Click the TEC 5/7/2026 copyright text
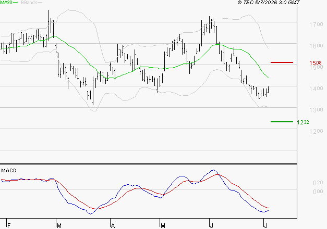 pos(269,3)
